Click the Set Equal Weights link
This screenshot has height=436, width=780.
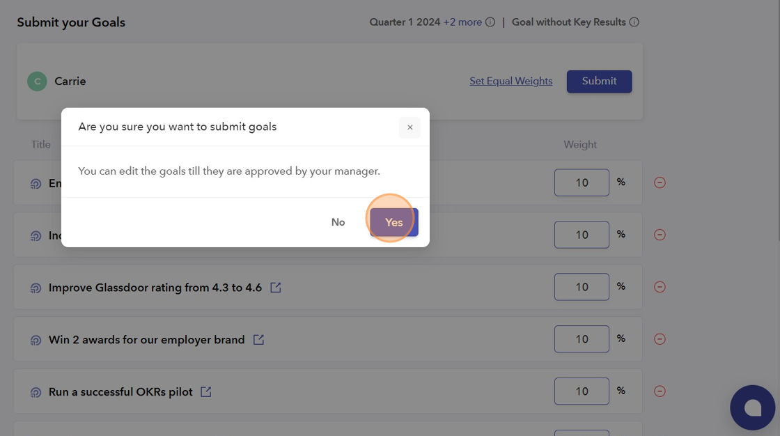coord(510,81)
